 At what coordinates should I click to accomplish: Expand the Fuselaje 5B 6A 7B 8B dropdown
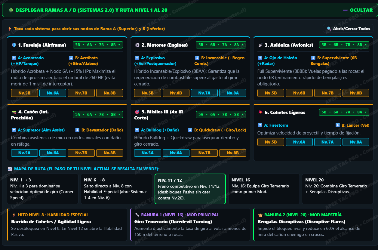click(x=98, y=45)
